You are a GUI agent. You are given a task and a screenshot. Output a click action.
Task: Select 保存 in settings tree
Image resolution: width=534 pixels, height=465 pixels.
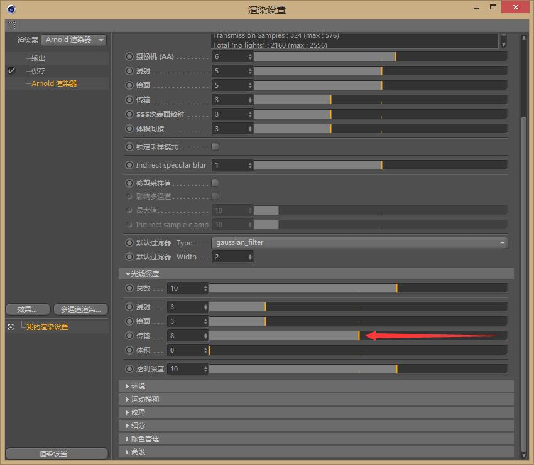coord(38,71)
